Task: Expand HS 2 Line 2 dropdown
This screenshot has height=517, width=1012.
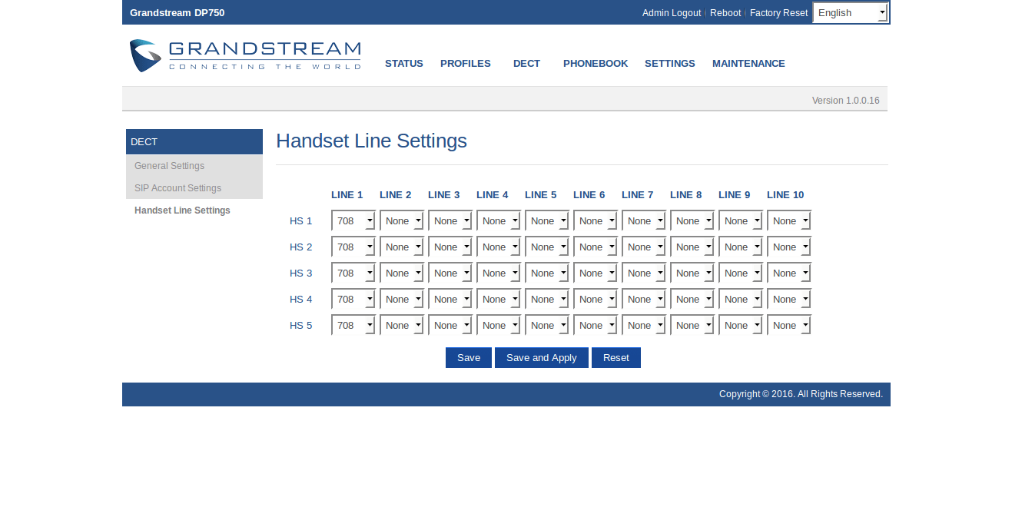Action: pyautogui.click(x=401, y=247)
